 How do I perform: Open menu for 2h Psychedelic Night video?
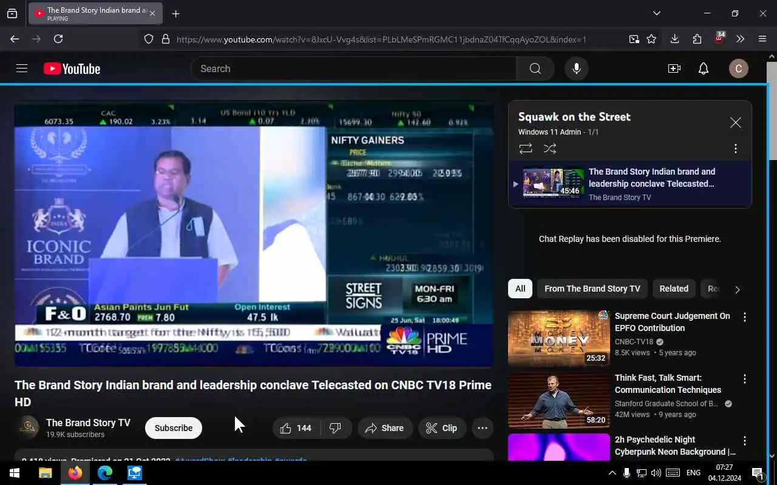click(x=745, y=441)
